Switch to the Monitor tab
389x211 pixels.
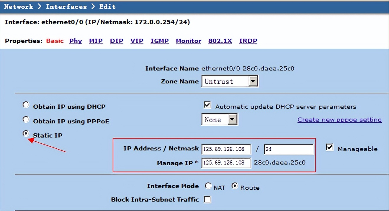(188, 41)
